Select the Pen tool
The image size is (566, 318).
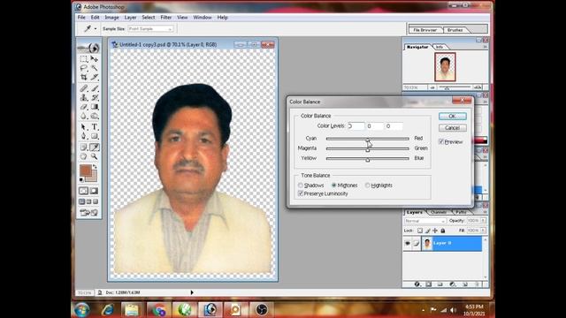click(x=84, y=136)
